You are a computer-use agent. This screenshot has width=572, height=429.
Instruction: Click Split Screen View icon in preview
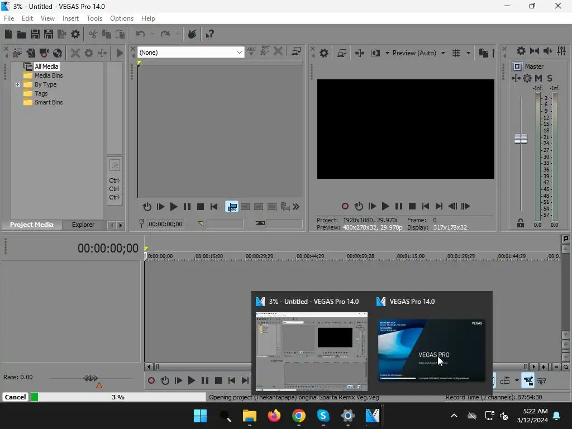375,53
